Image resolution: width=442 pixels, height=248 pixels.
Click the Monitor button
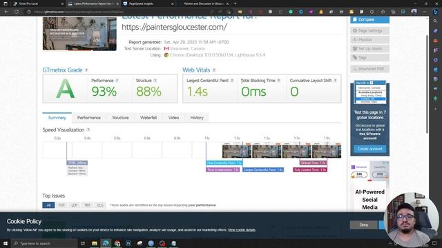pyautogui.click(x=369, y=40)
